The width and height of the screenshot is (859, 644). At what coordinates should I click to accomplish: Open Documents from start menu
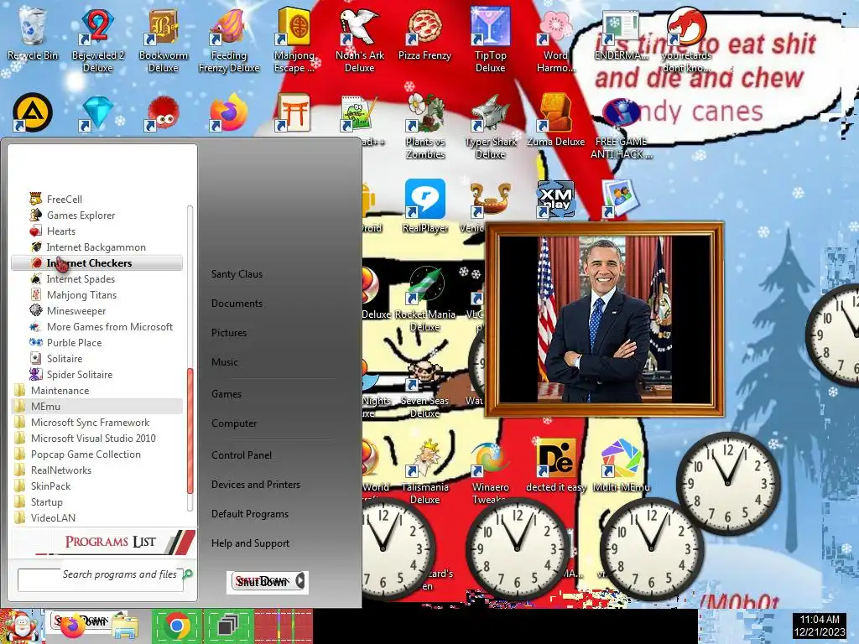point(237,304)
